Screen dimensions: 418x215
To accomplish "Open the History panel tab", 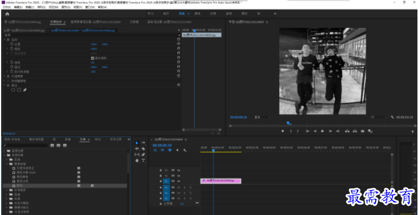I will (116, 139).
